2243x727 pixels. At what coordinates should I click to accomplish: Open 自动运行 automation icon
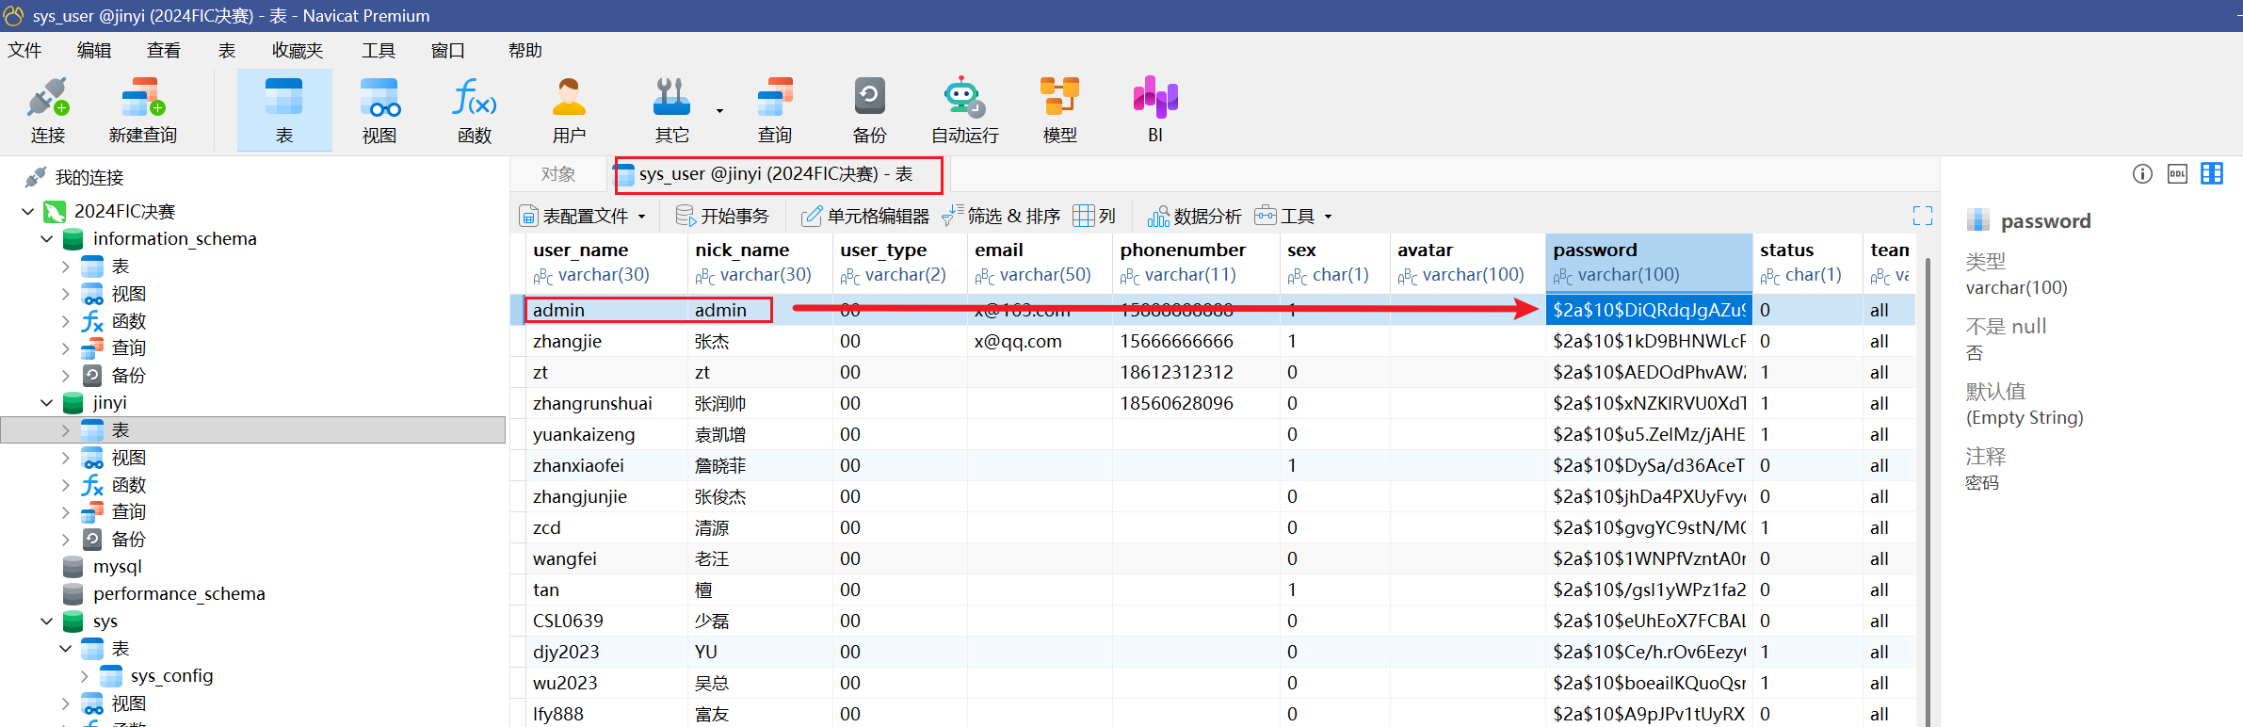coord(964,109)
